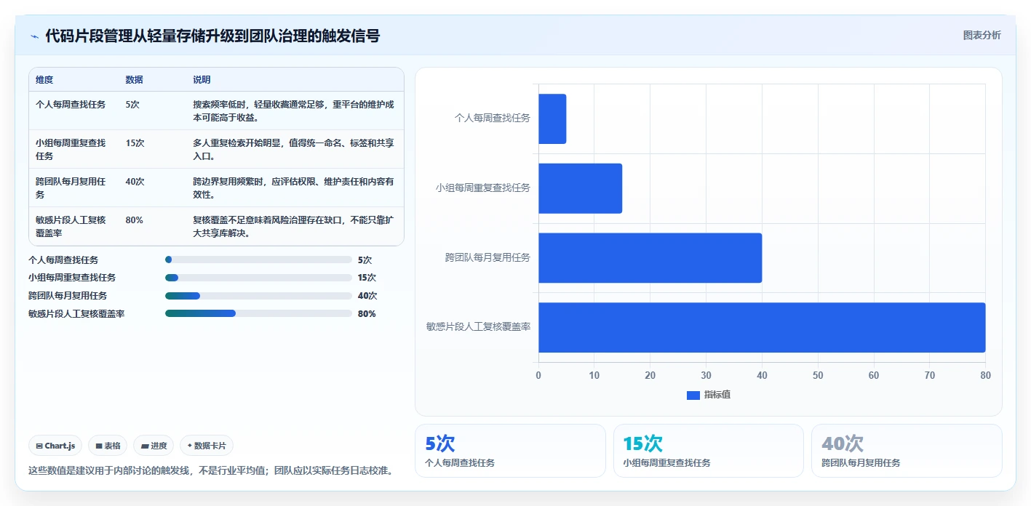Click description starting 搜索频率低时
This screenshot has height=506, width=1031.
pyautogui.click(x=294, y=111)
